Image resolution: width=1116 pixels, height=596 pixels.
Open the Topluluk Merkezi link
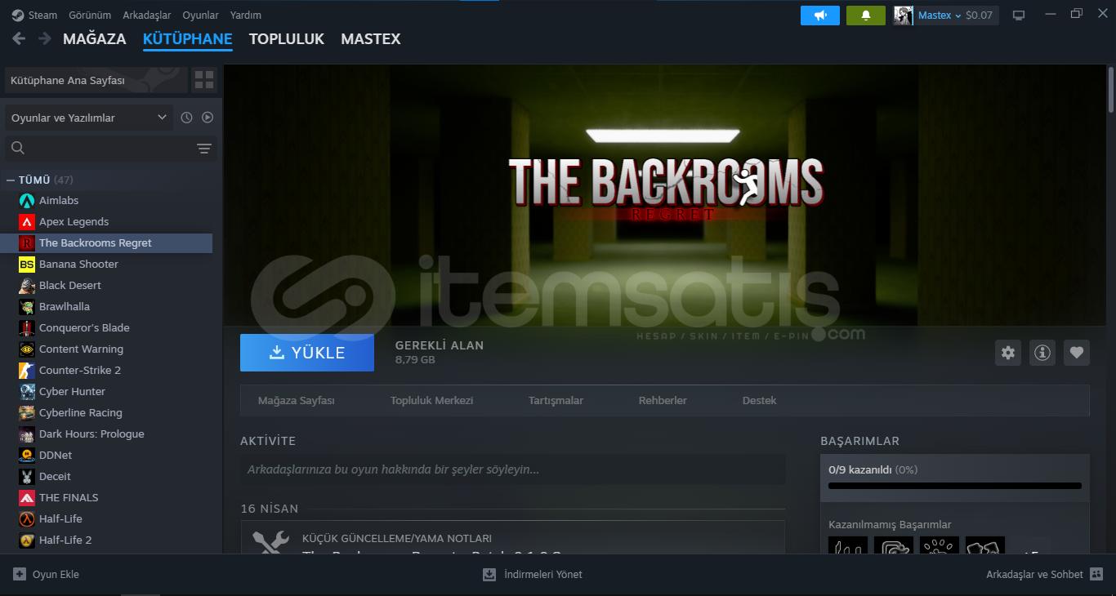432,401
